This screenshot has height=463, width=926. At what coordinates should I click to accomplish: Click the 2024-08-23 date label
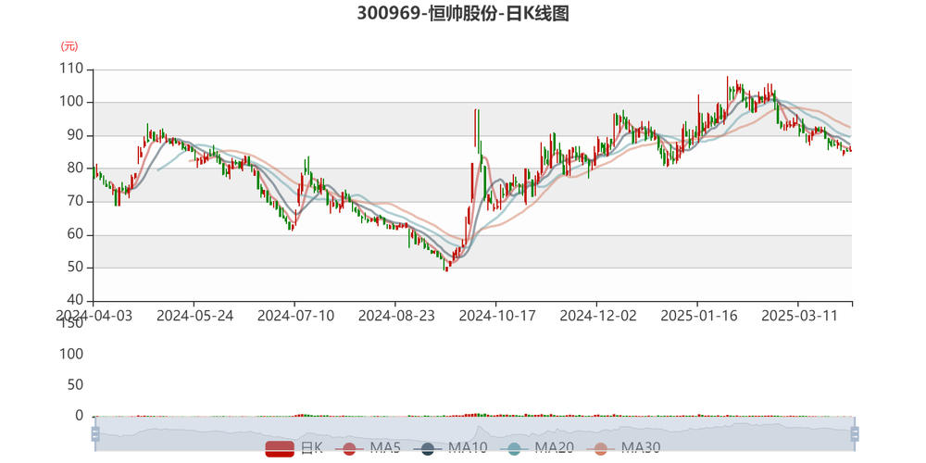(396, 316)
